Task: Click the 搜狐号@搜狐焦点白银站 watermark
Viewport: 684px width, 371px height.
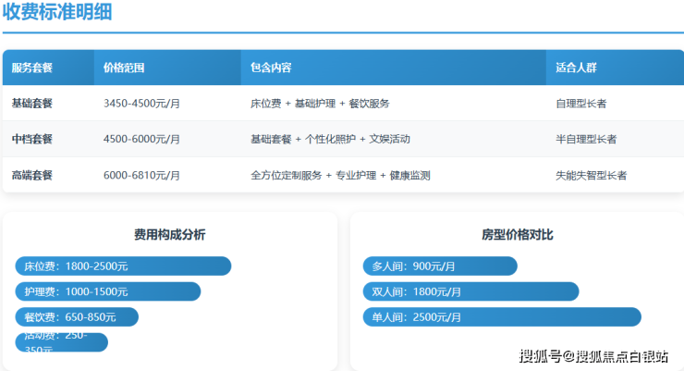Action: pyautogui.click(x=593, y=355)
